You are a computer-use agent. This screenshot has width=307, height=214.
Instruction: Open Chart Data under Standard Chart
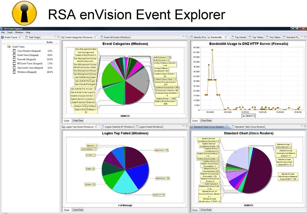tap(206, 210)
